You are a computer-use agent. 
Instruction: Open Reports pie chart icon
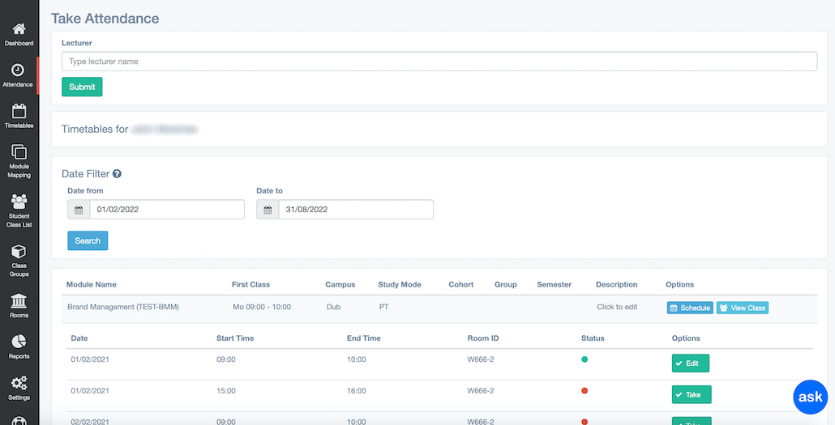19,342
